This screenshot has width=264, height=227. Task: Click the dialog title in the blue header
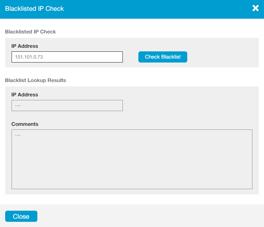point(34,8)
